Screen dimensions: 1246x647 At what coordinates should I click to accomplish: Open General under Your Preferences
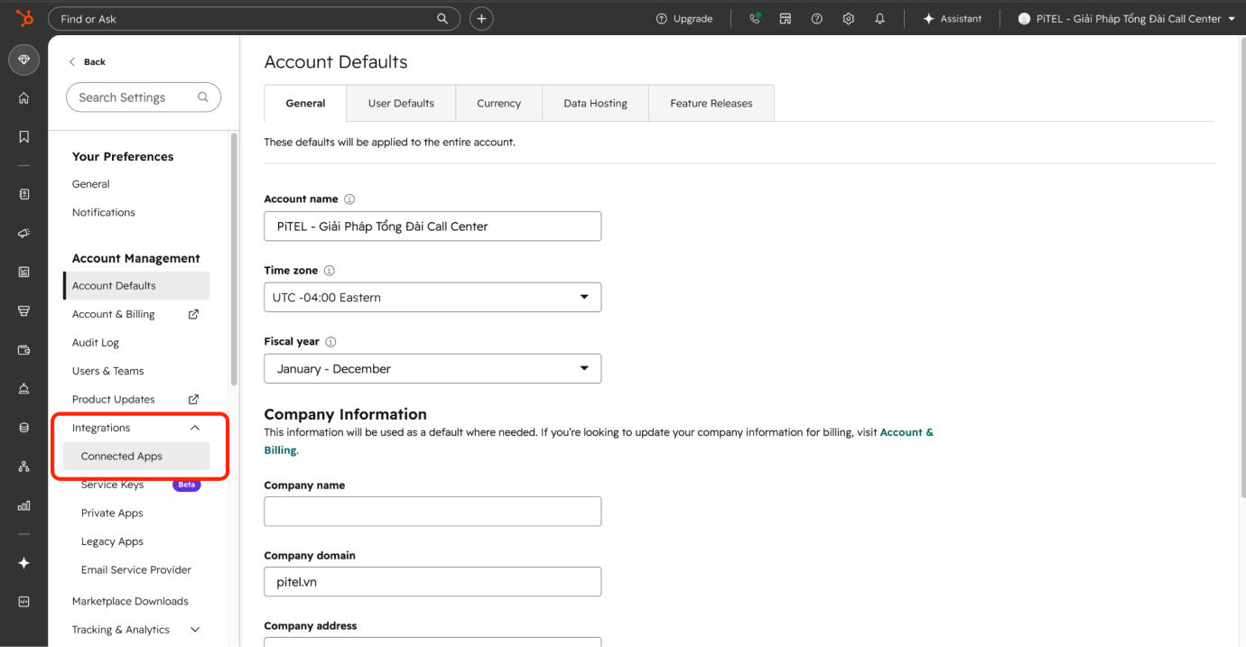point(91,184)
